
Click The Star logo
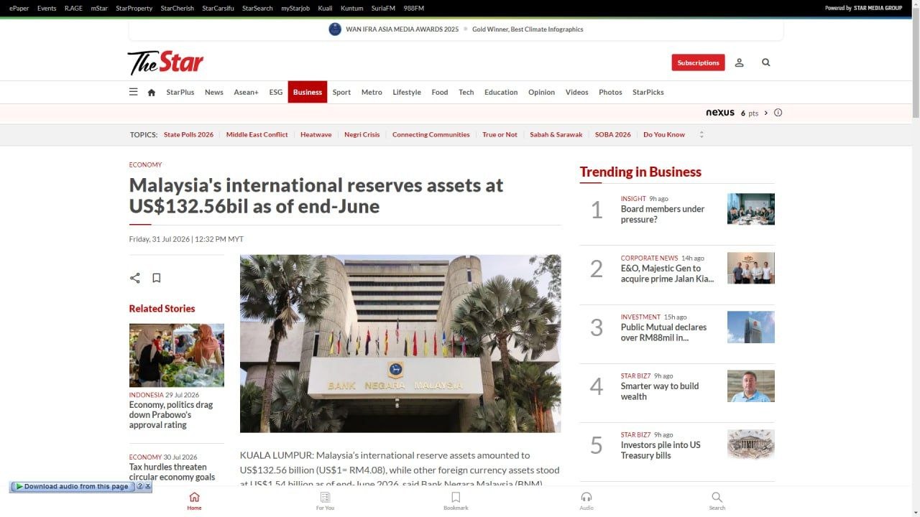click(x=166, y=62)
